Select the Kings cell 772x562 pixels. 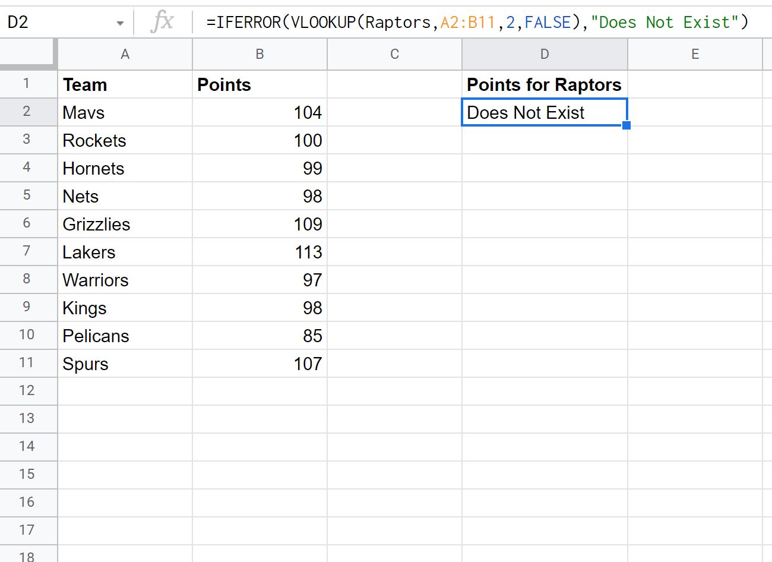tap(125, 308)
